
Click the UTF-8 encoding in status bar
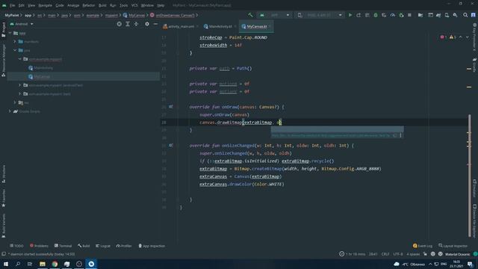tap(398, 254)
